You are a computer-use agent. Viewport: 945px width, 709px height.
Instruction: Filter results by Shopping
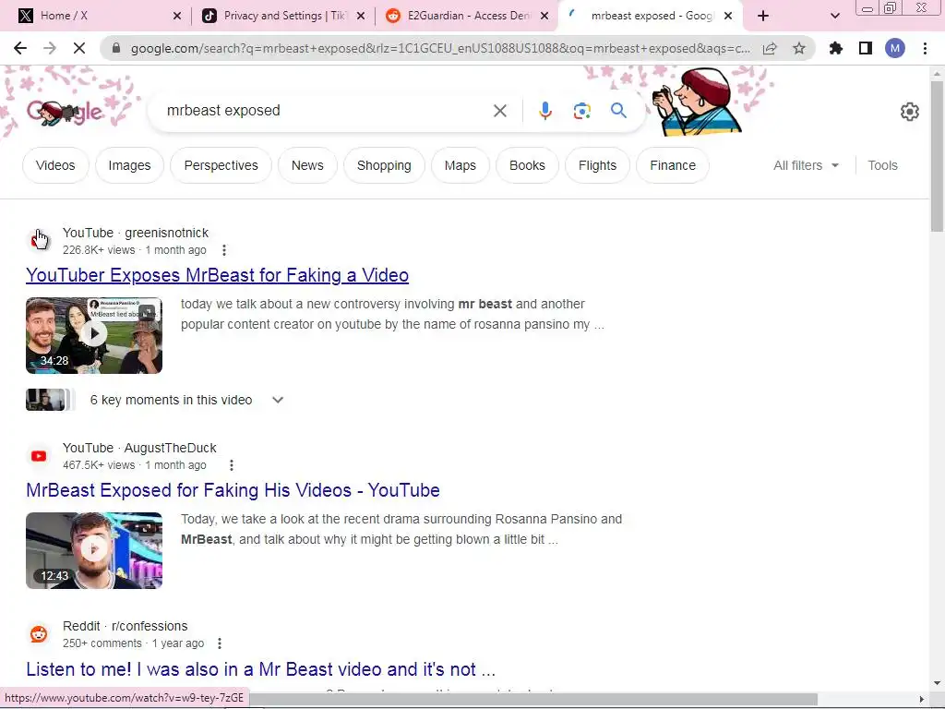pyautogui.click(x=384, y=165)
